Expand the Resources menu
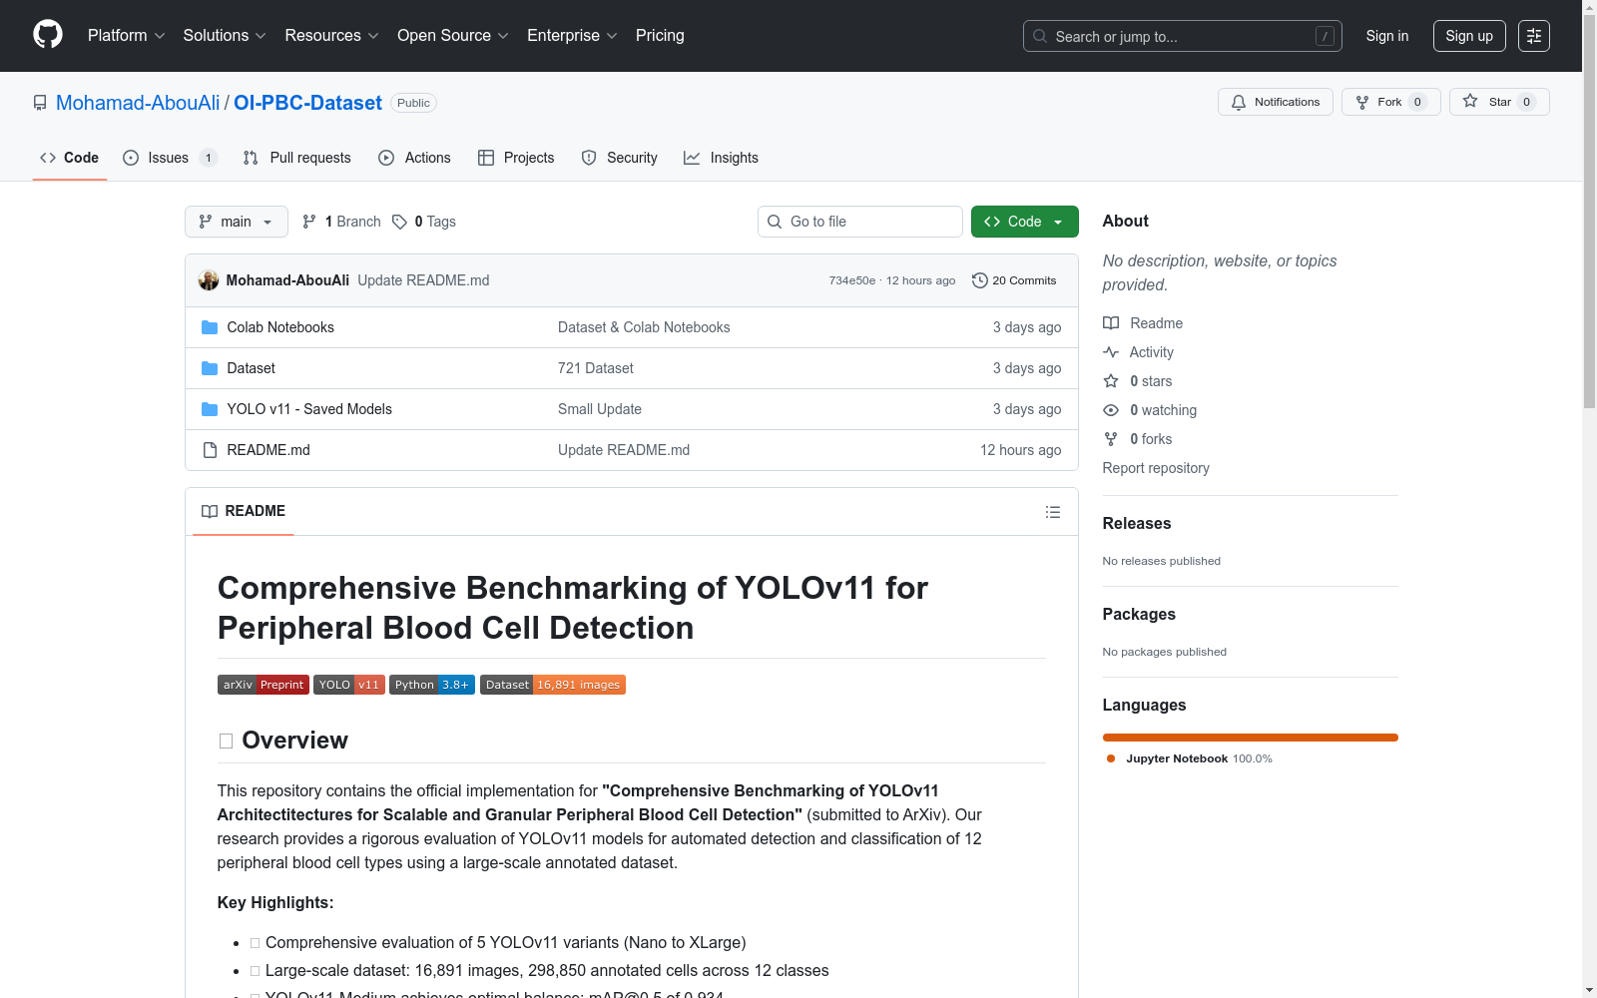The height and width of the screenshot is (998, 1597). coord(332,36)
